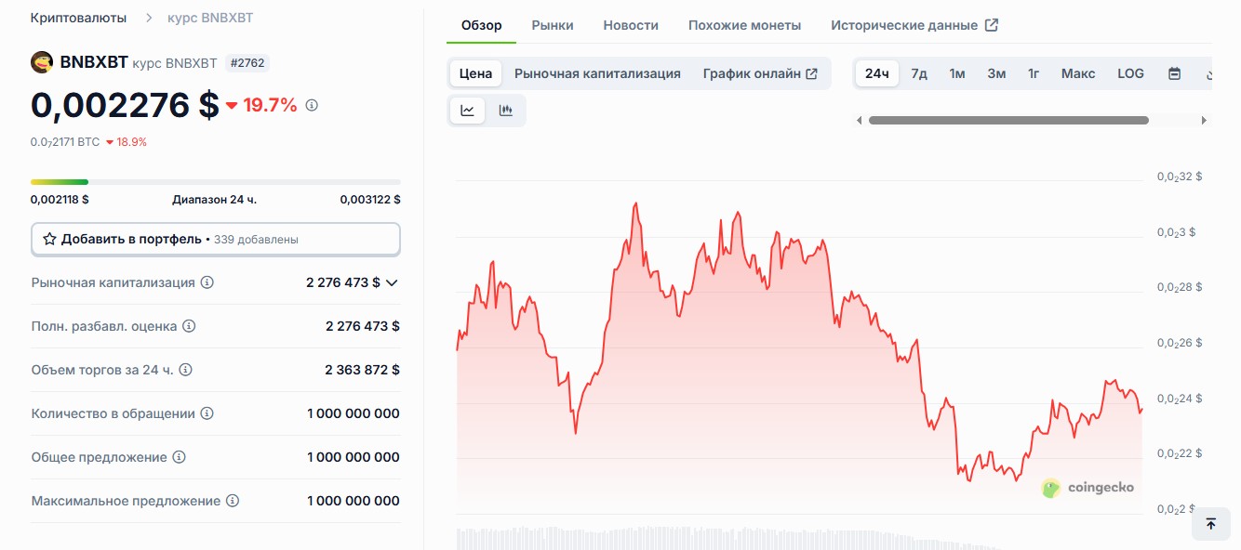Show info next to the 19.7% price change

[x=312, y=106]
